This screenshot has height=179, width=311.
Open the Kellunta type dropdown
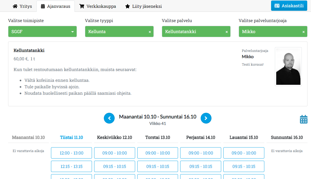[116, 31]
